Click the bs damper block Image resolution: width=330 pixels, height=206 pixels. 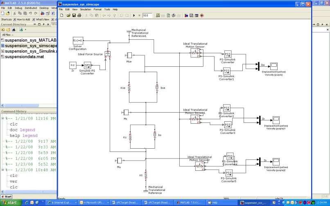pos(155,134)
